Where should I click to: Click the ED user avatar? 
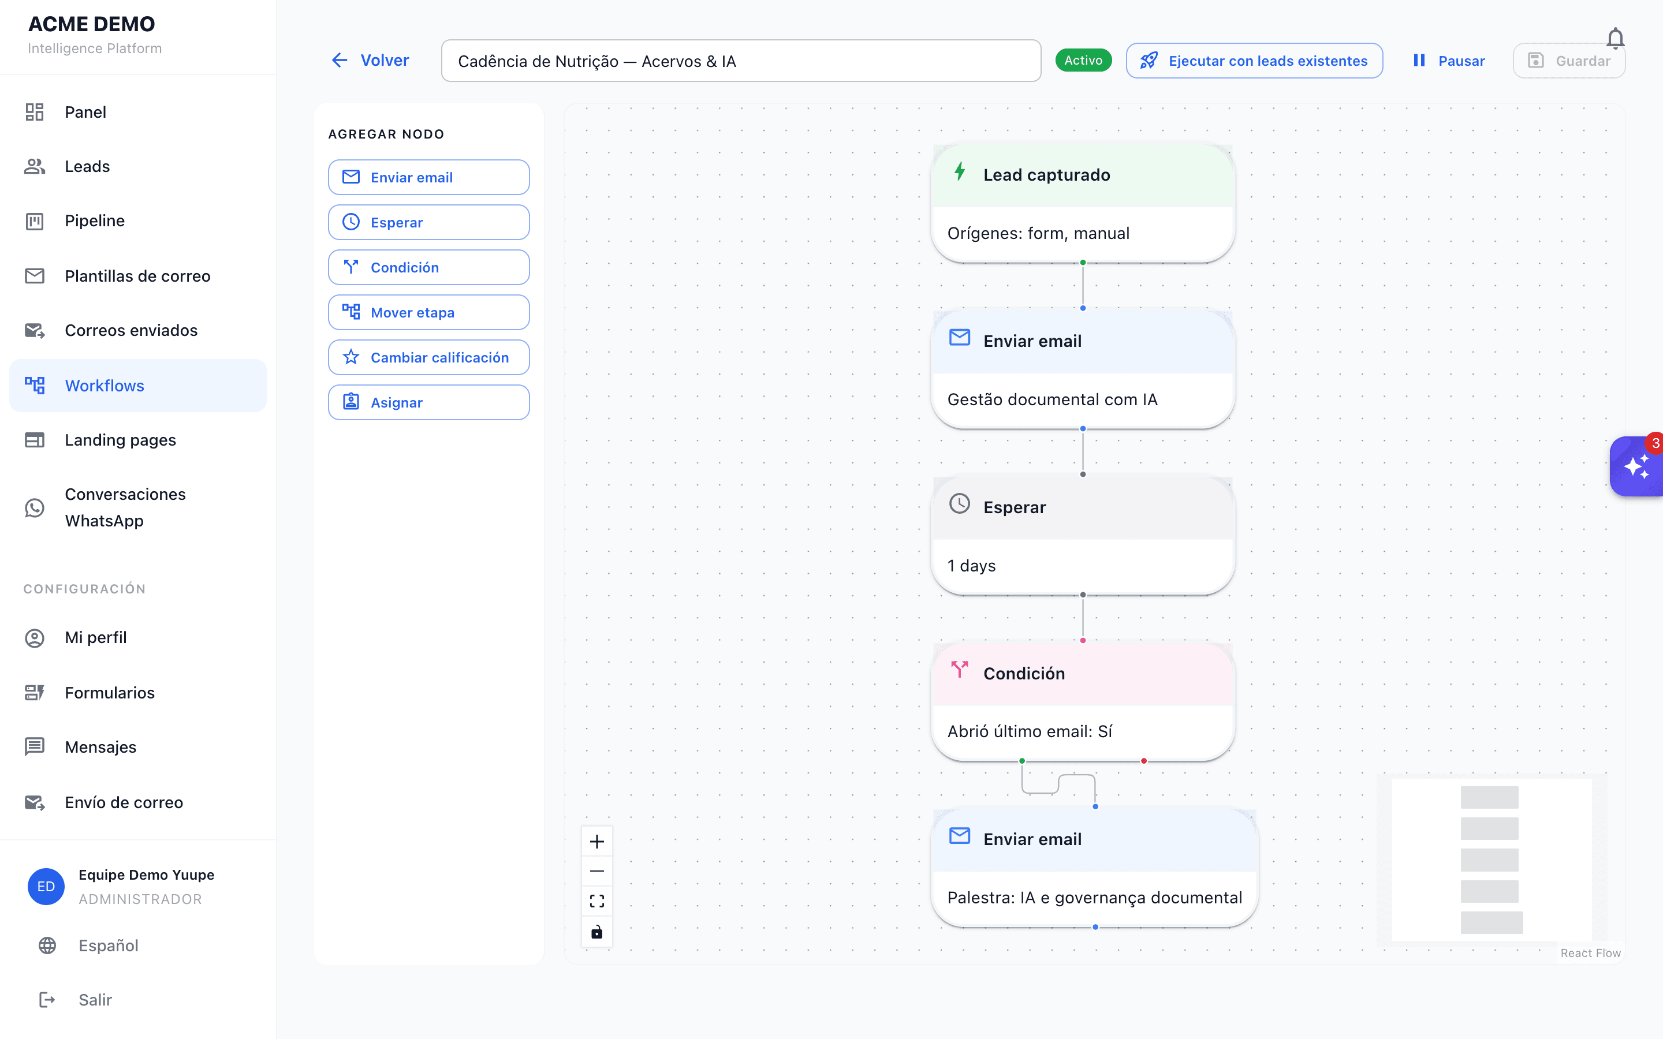tap(46, 887)
